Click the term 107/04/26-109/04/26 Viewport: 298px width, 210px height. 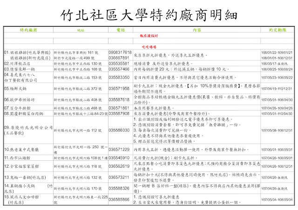pyautogui.click(x=277, y=108)
